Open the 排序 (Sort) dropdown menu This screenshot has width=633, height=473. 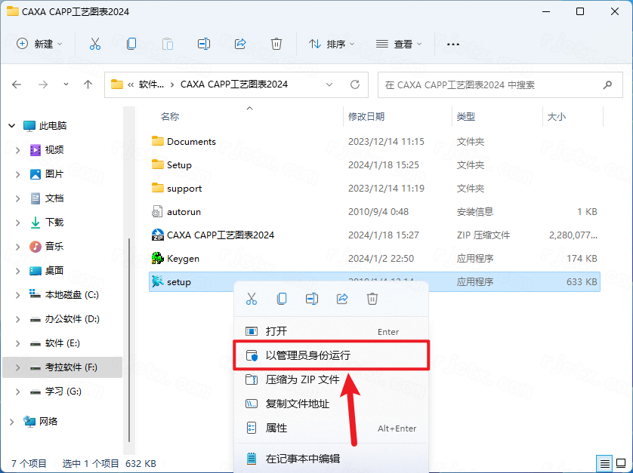coord(332,44)
